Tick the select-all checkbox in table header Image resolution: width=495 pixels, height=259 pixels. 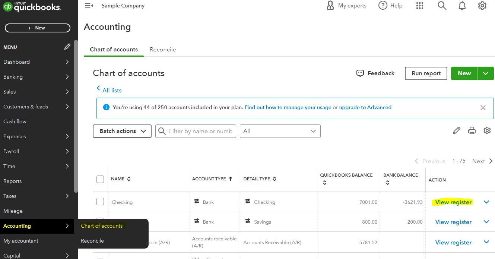point(100,179)
